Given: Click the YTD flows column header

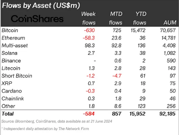Looking at the screenshot, I should 140,18.
